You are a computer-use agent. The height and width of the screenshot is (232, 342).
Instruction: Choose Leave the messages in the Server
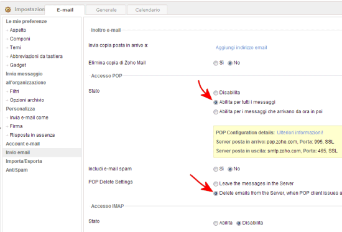click(216, 183)
